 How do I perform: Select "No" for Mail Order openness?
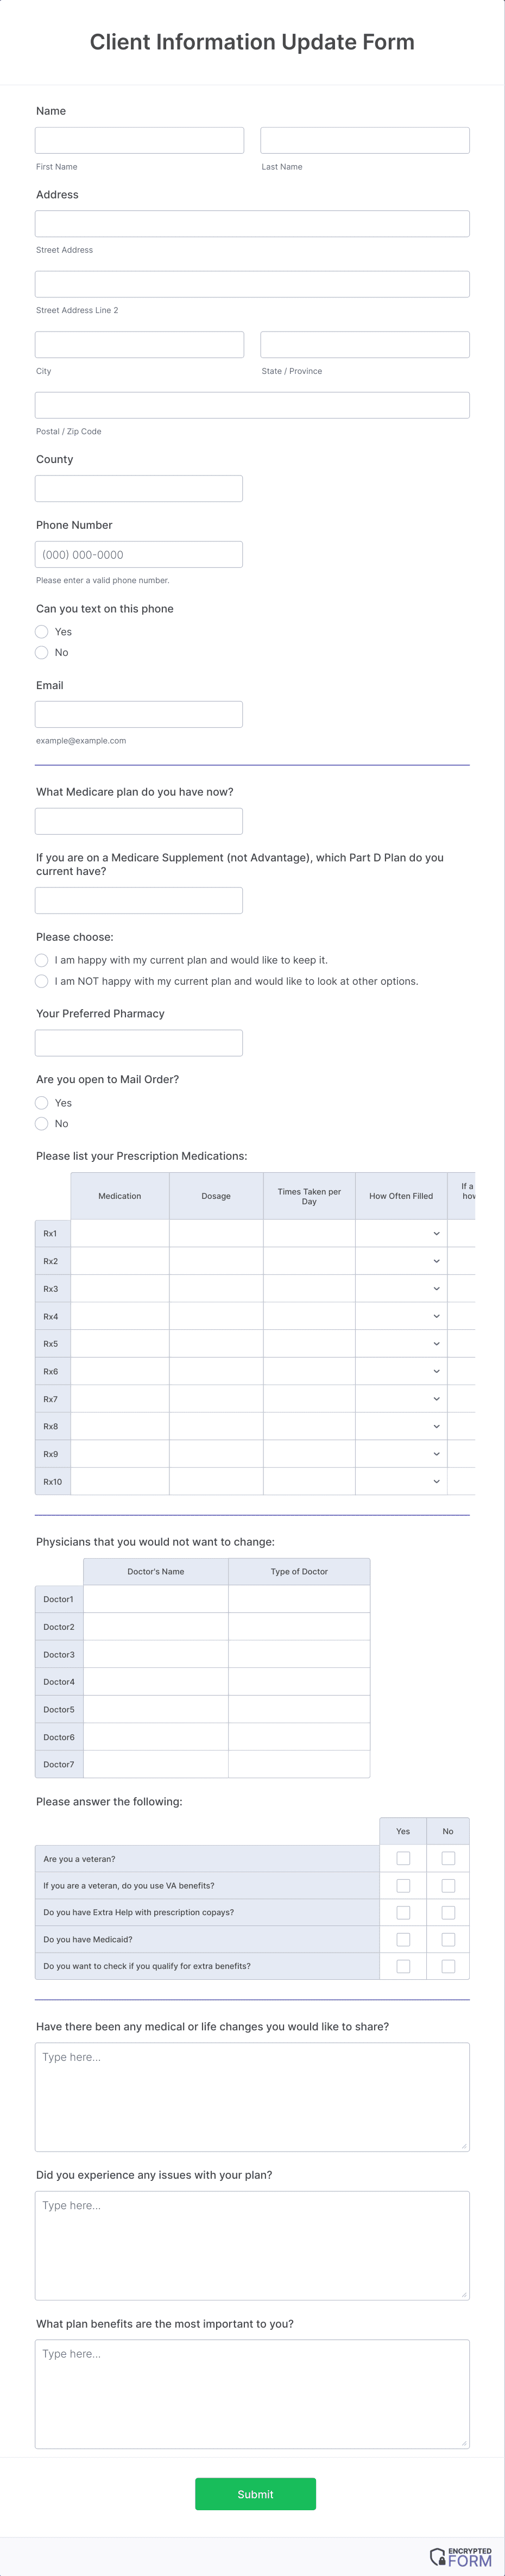[x=42, y=1123]
